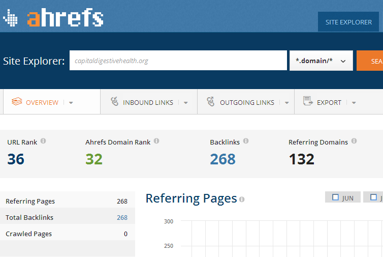Click the Export document icon
Screen dimensions: 383x257
(x=308, y=101)
